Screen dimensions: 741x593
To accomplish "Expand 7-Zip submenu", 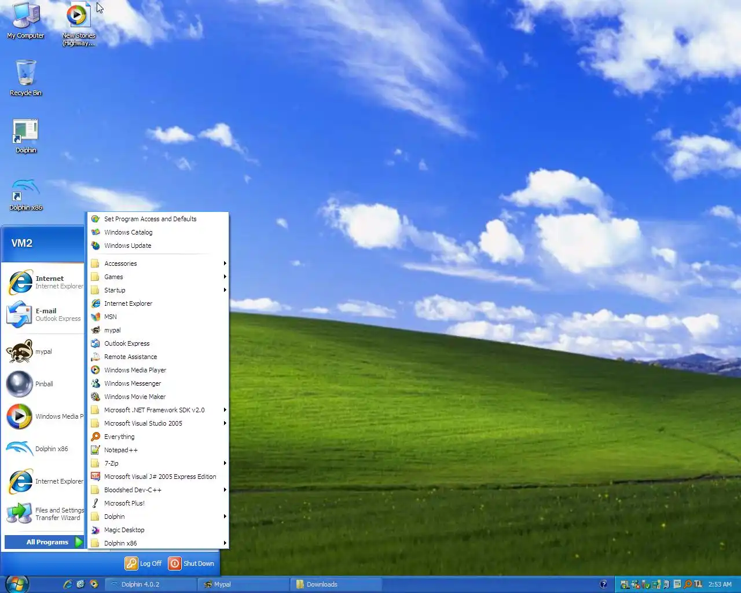I will coord(158,463).
